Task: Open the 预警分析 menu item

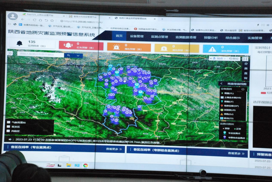Action: pos(210,37)
